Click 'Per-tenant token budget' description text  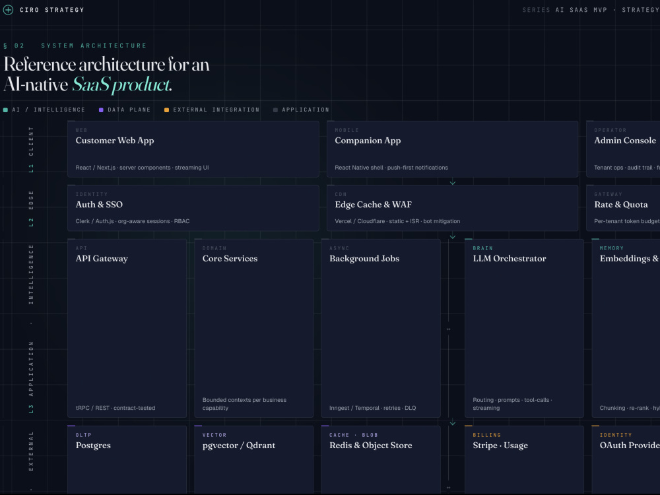pos(627,221)
